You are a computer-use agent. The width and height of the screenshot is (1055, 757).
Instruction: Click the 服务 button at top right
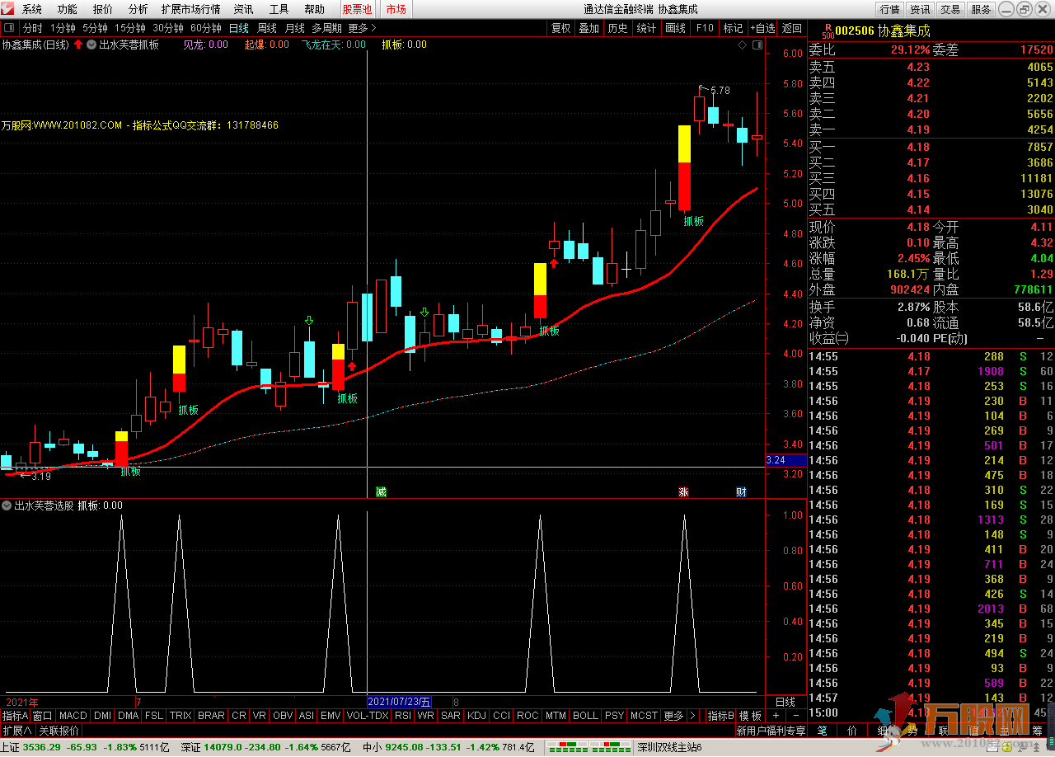[981, 9]
